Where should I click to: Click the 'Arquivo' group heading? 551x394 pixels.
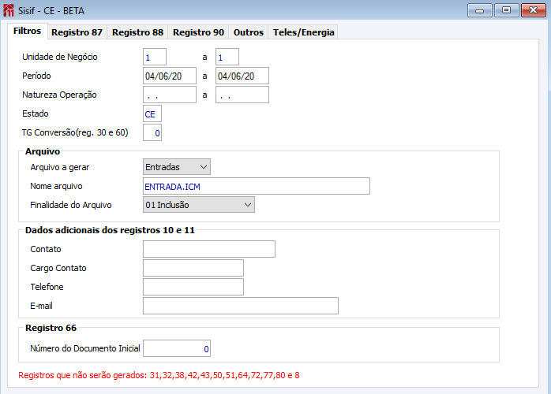pyautogui.click(x=43, y=151)
